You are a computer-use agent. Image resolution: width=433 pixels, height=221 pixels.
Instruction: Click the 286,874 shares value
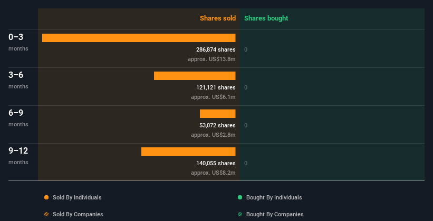click(x=216, y=49)
